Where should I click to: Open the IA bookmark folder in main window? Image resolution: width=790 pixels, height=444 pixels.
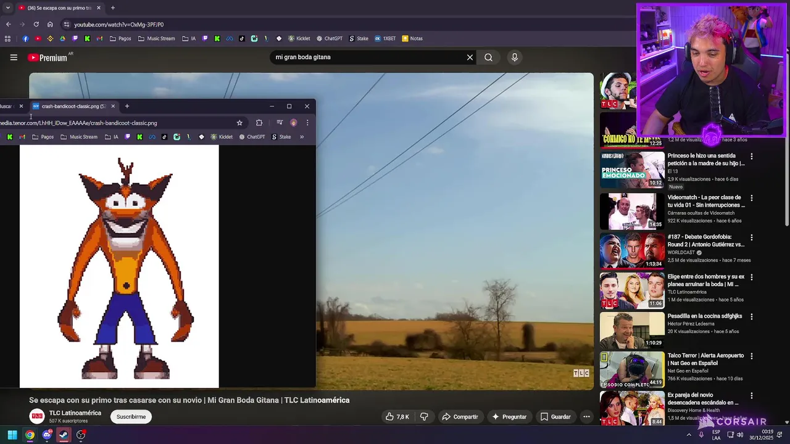(x=189, y=38)
